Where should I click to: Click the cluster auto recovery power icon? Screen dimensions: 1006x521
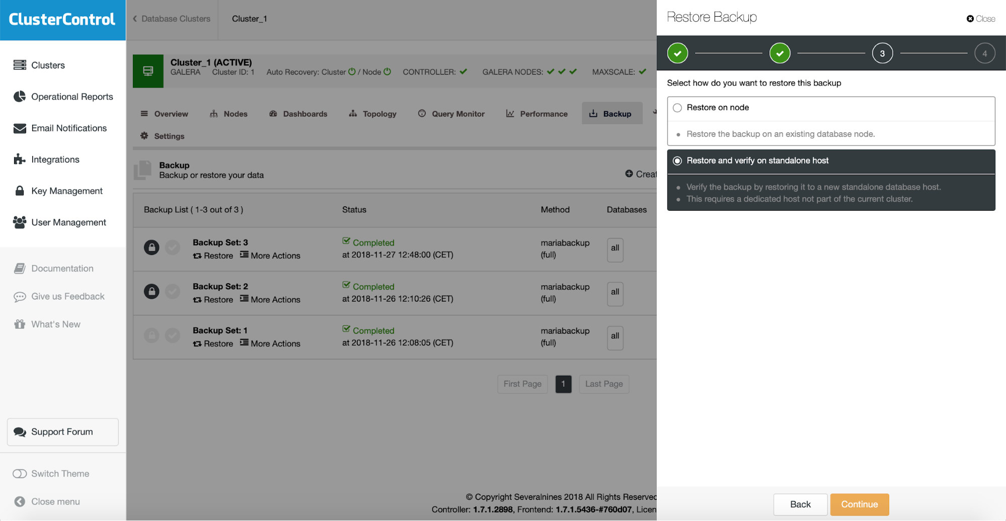[352, 72]
